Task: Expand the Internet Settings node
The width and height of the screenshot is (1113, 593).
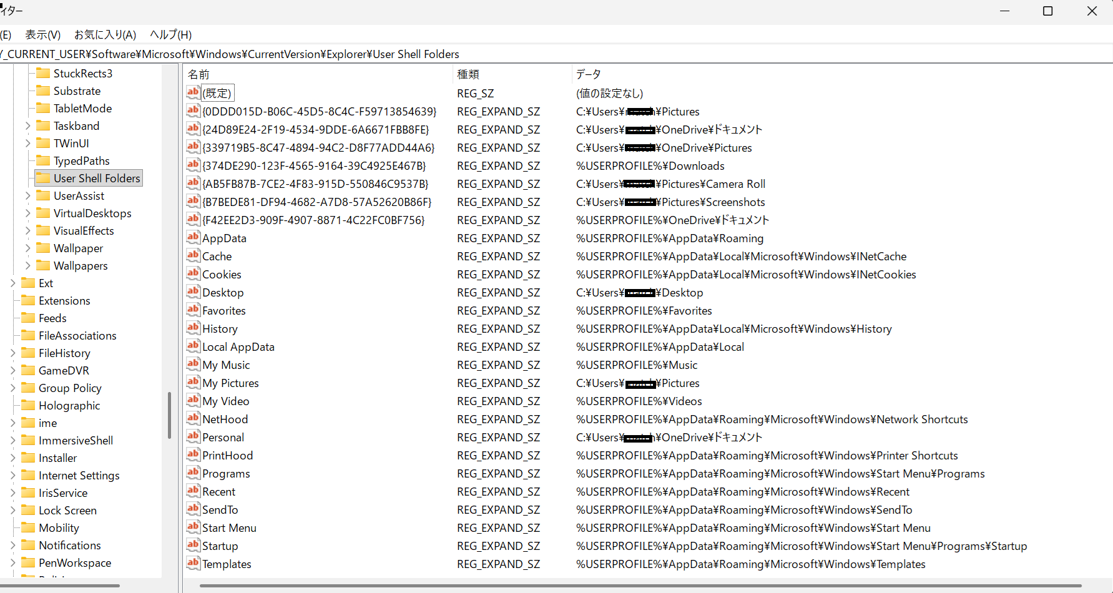Action: coord(12,476)
